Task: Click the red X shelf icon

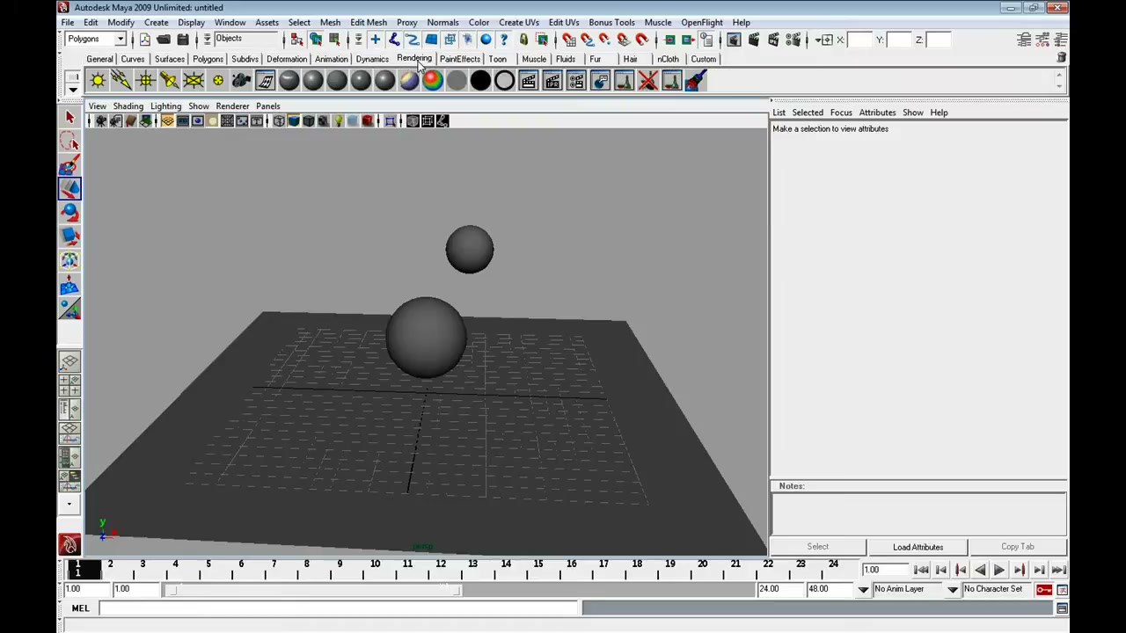Action: [x=647, y=81]
